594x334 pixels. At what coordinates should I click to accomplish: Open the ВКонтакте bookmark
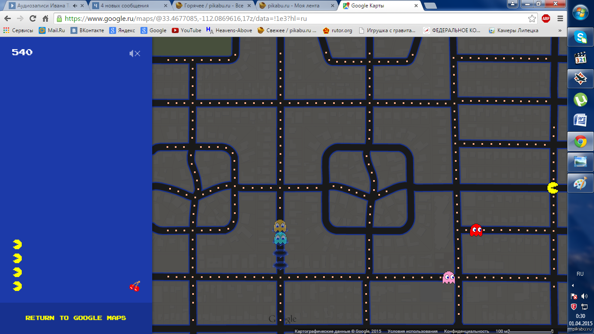click(x=87, y=30)
